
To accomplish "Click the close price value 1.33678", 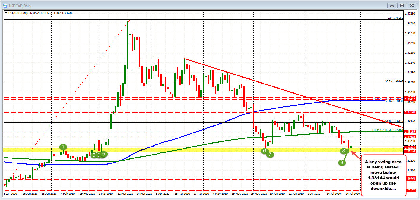I will (x=66, y=13).
